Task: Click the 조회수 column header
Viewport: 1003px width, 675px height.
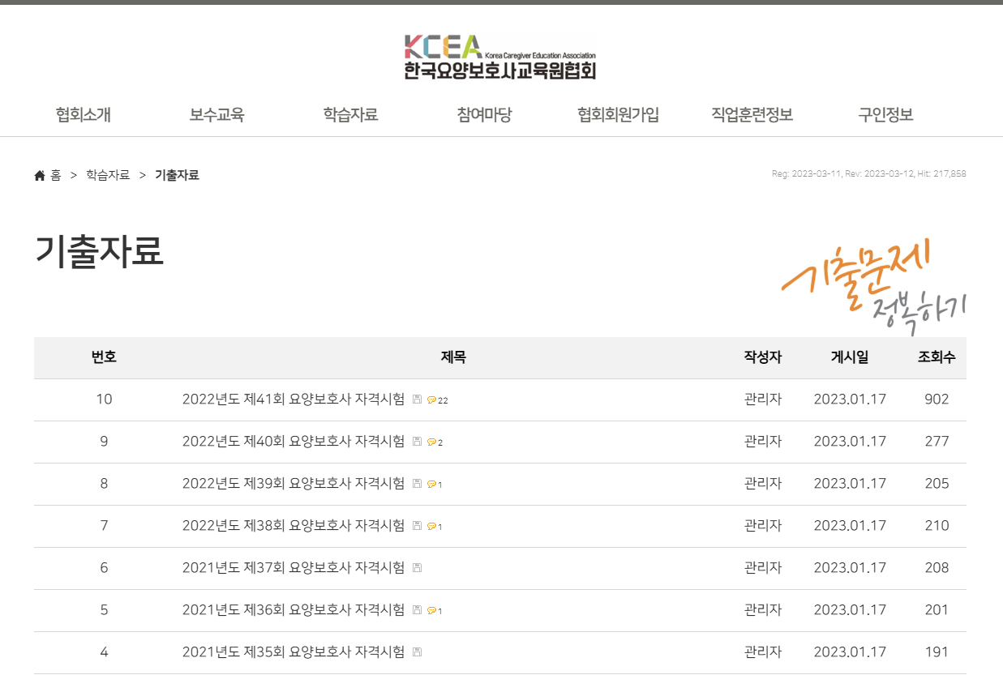Action: pos(937,357)
